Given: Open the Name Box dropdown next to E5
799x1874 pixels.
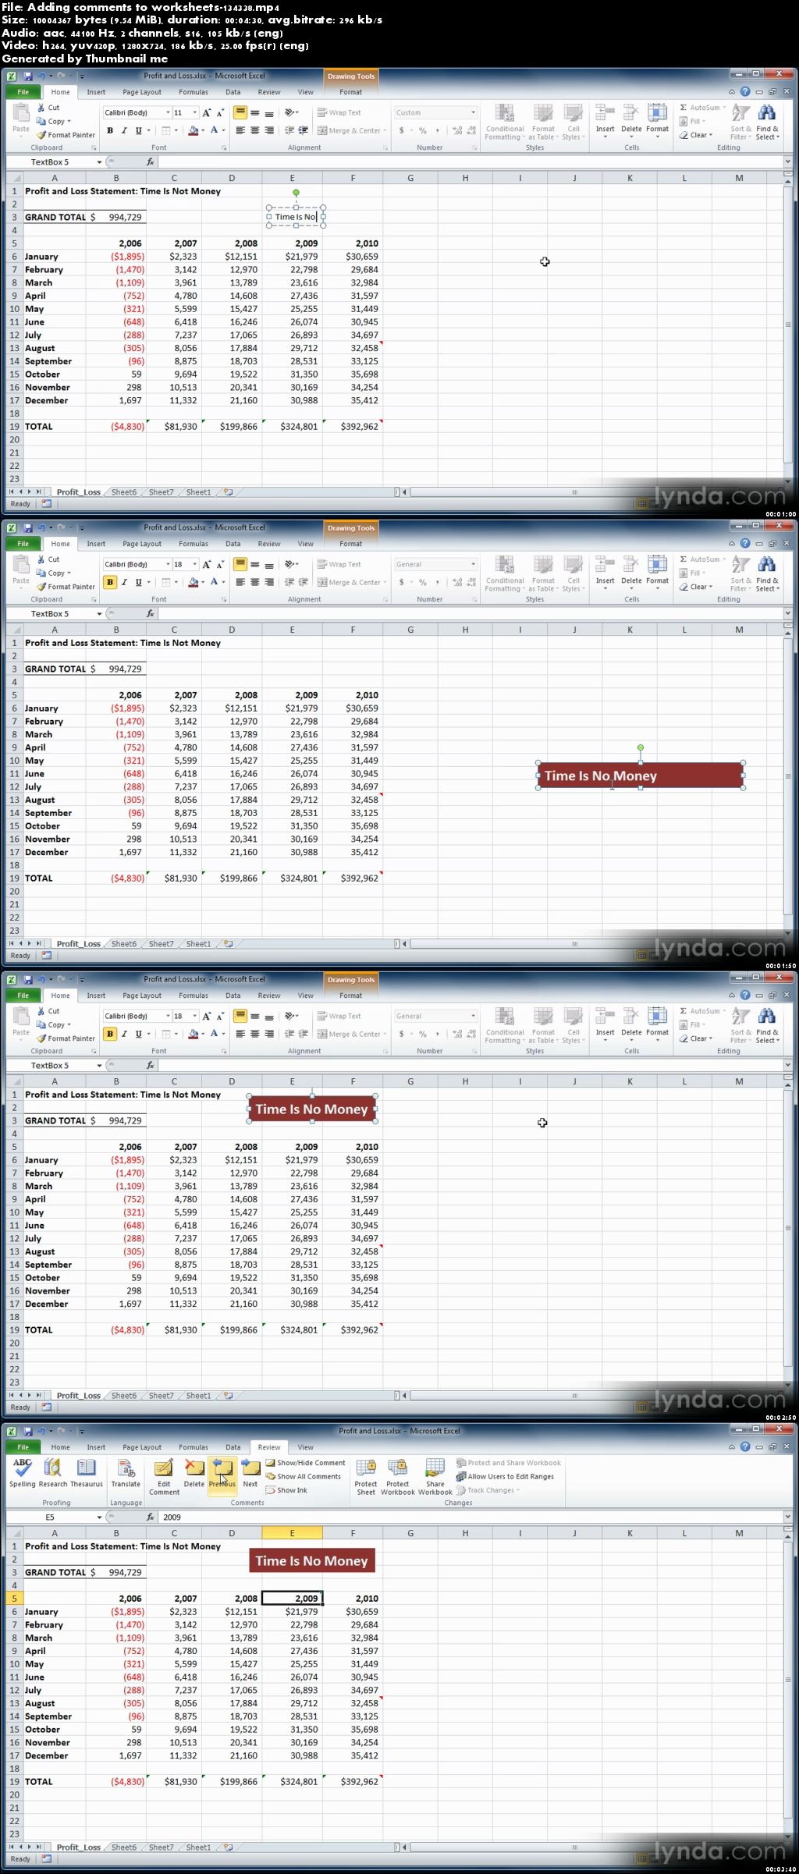Looking at the screenshot, I should [99, 1517].
